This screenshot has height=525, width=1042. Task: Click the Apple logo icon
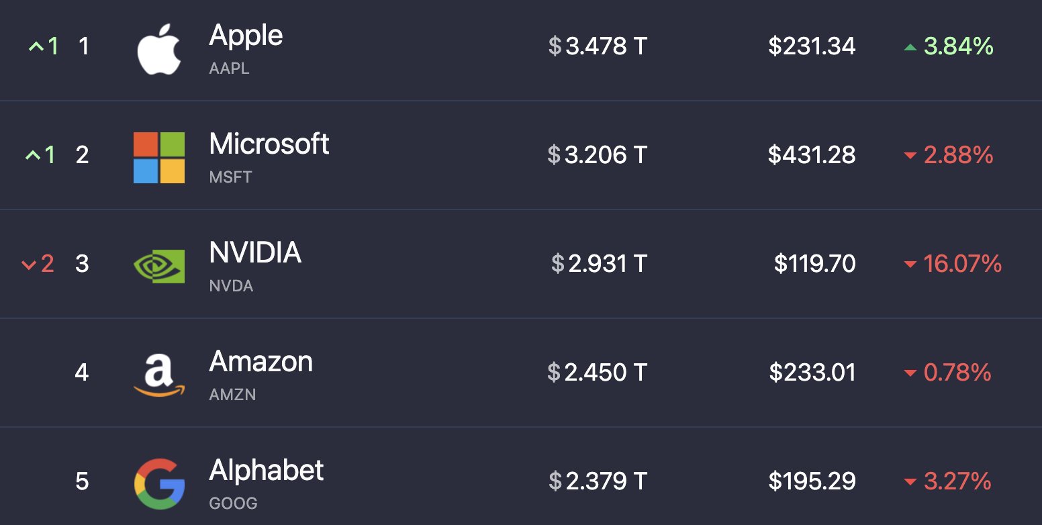click(x=159, y=47)
